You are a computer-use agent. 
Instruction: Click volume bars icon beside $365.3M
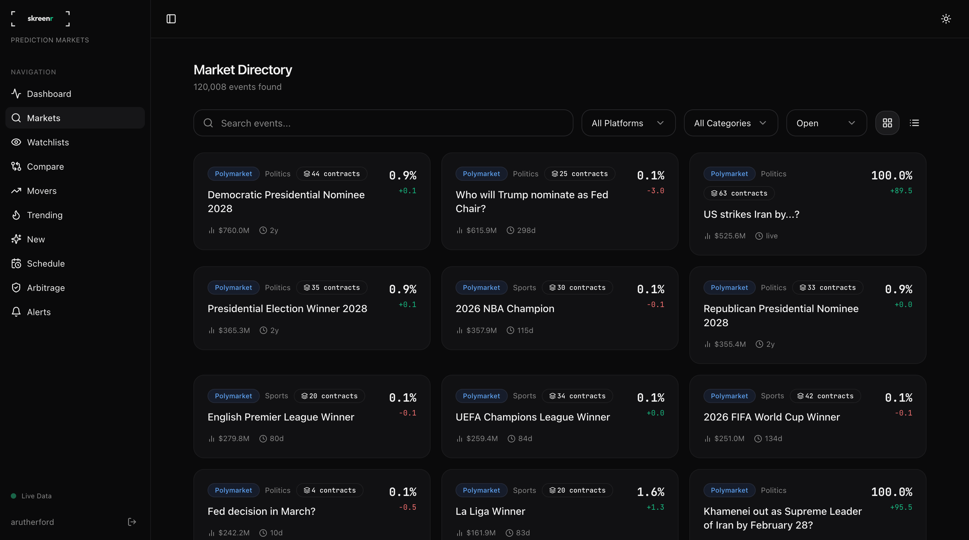tap(211, 330)
